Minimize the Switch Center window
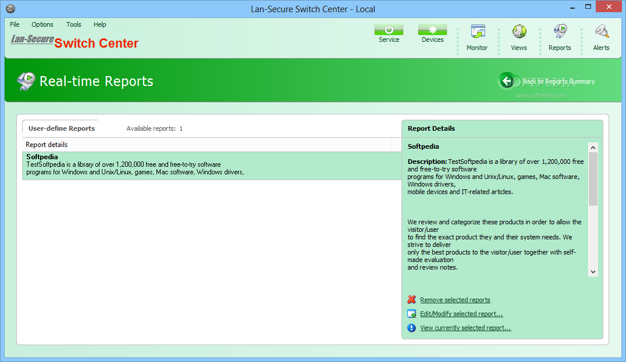 [572, 7]
